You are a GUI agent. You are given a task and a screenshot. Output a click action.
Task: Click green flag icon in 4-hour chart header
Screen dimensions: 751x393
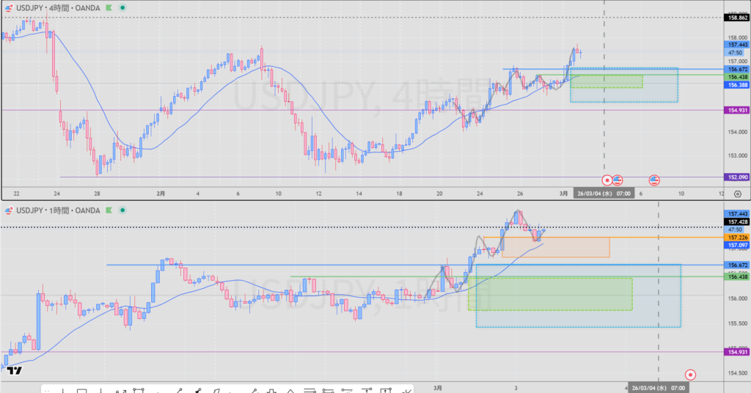point(109,7)
